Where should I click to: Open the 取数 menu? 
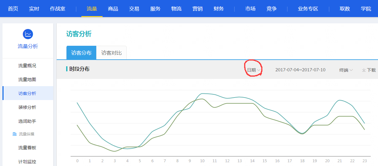pos(345,9)
